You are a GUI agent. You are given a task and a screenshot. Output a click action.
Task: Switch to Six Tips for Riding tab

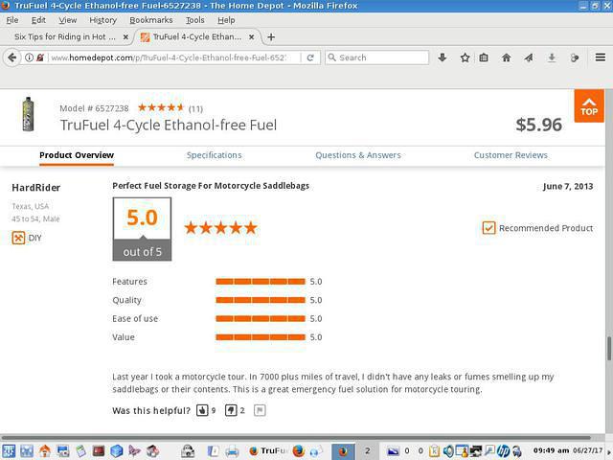tap(65, 36)
